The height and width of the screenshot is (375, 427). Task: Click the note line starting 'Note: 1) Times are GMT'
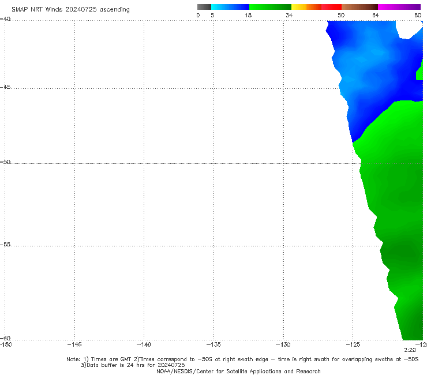pos(242,359)
